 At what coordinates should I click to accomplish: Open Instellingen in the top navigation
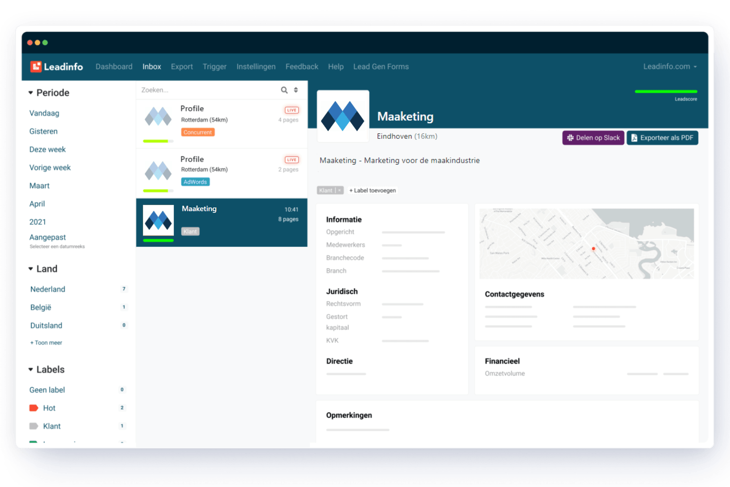click(256, 67)
